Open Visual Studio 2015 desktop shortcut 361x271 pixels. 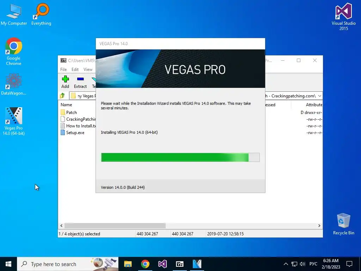click(x=343, y=17)
